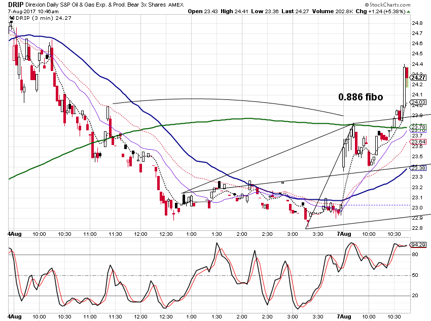Screen dimensions: 431x321
Task: Click the DRIP (3 min) 24.27 legend text
Action: tap(44, 18)
